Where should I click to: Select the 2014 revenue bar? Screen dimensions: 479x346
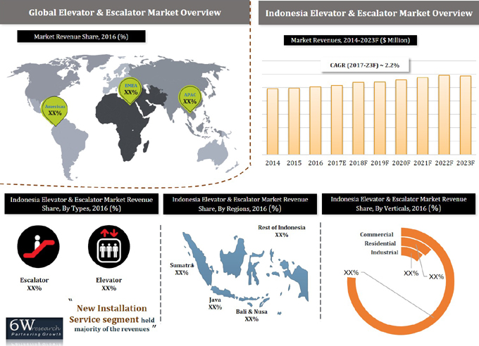273,122
